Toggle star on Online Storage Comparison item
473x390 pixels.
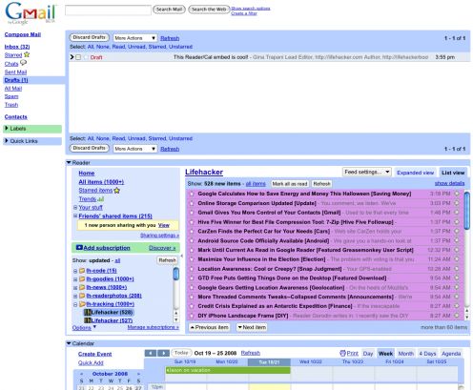(192, 203)
